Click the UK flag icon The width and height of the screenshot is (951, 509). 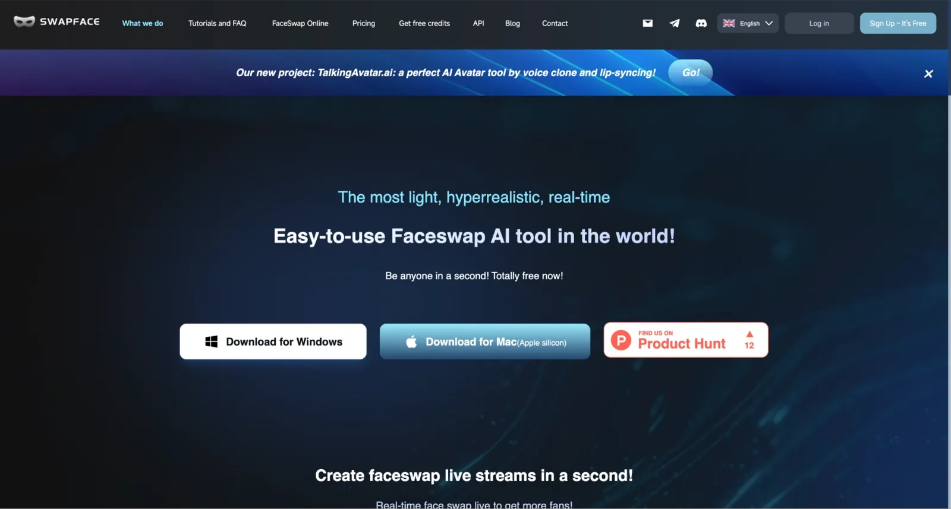click(x=729, y=23)
